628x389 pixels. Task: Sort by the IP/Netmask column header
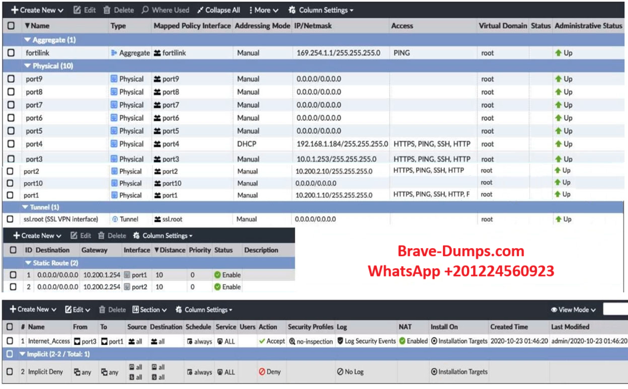point(312,26)
